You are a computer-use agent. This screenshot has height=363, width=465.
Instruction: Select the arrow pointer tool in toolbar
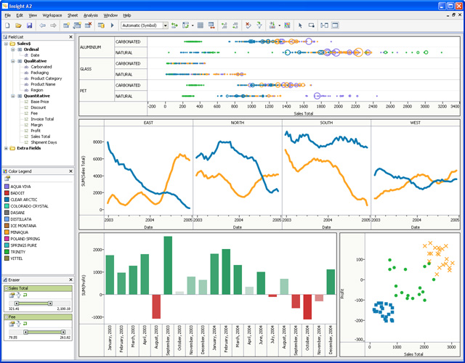pos(301,25)
